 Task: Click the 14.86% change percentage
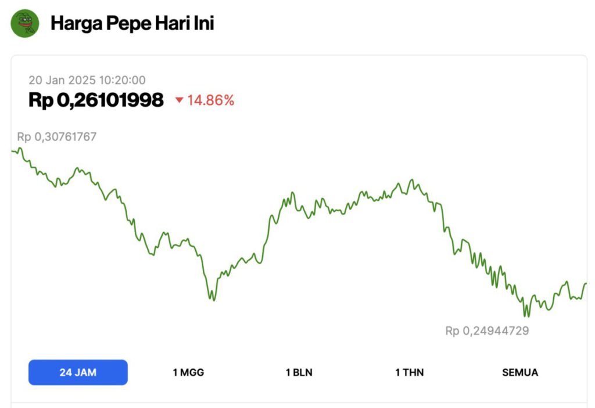point(210,100)
